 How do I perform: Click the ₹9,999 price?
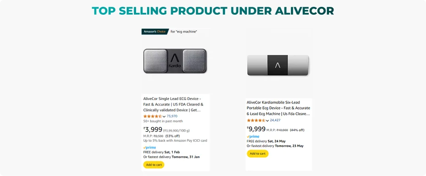pos(256,129)
